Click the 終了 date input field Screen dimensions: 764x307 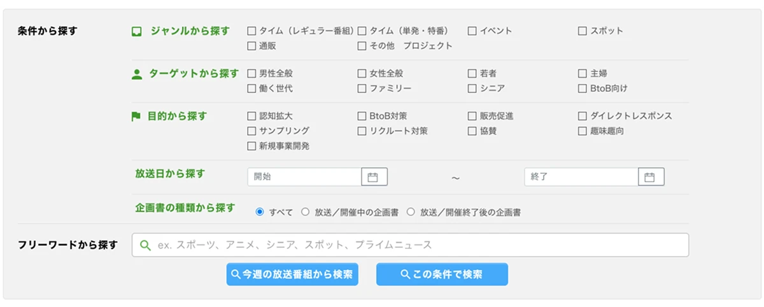[x=581, y=177]
